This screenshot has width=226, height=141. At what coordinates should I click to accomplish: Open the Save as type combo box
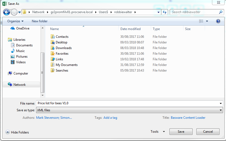point(129,110)
